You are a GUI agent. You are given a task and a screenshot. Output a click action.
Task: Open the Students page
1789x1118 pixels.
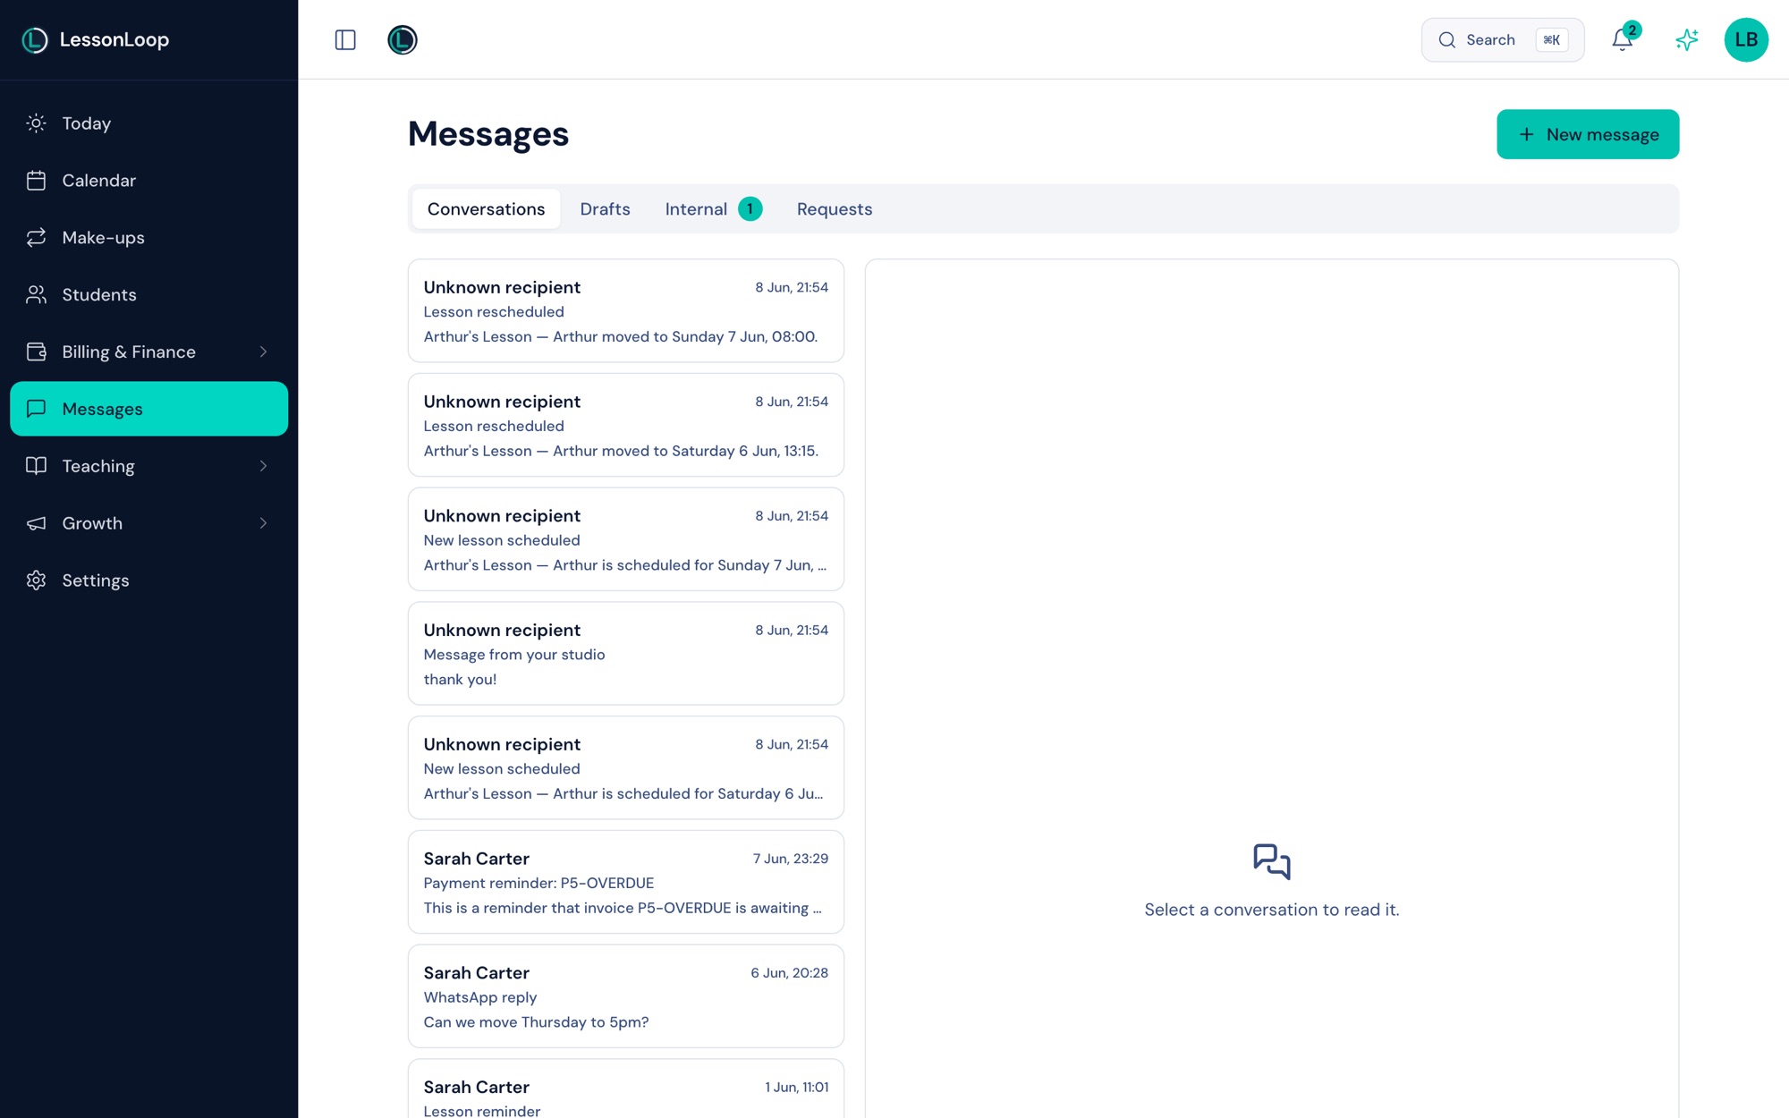click(x=148, y=295)
